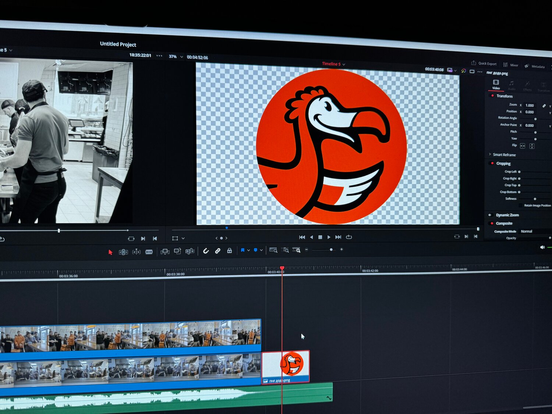Open the marker color dropdown

[262, 250]
